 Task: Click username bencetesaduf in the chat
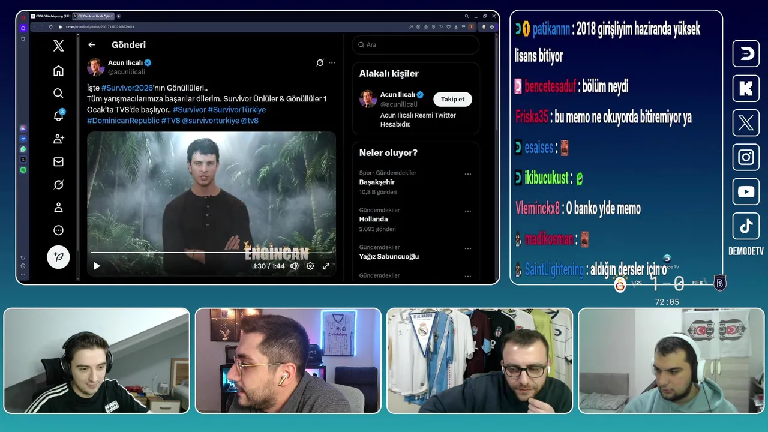coord(550,86)
